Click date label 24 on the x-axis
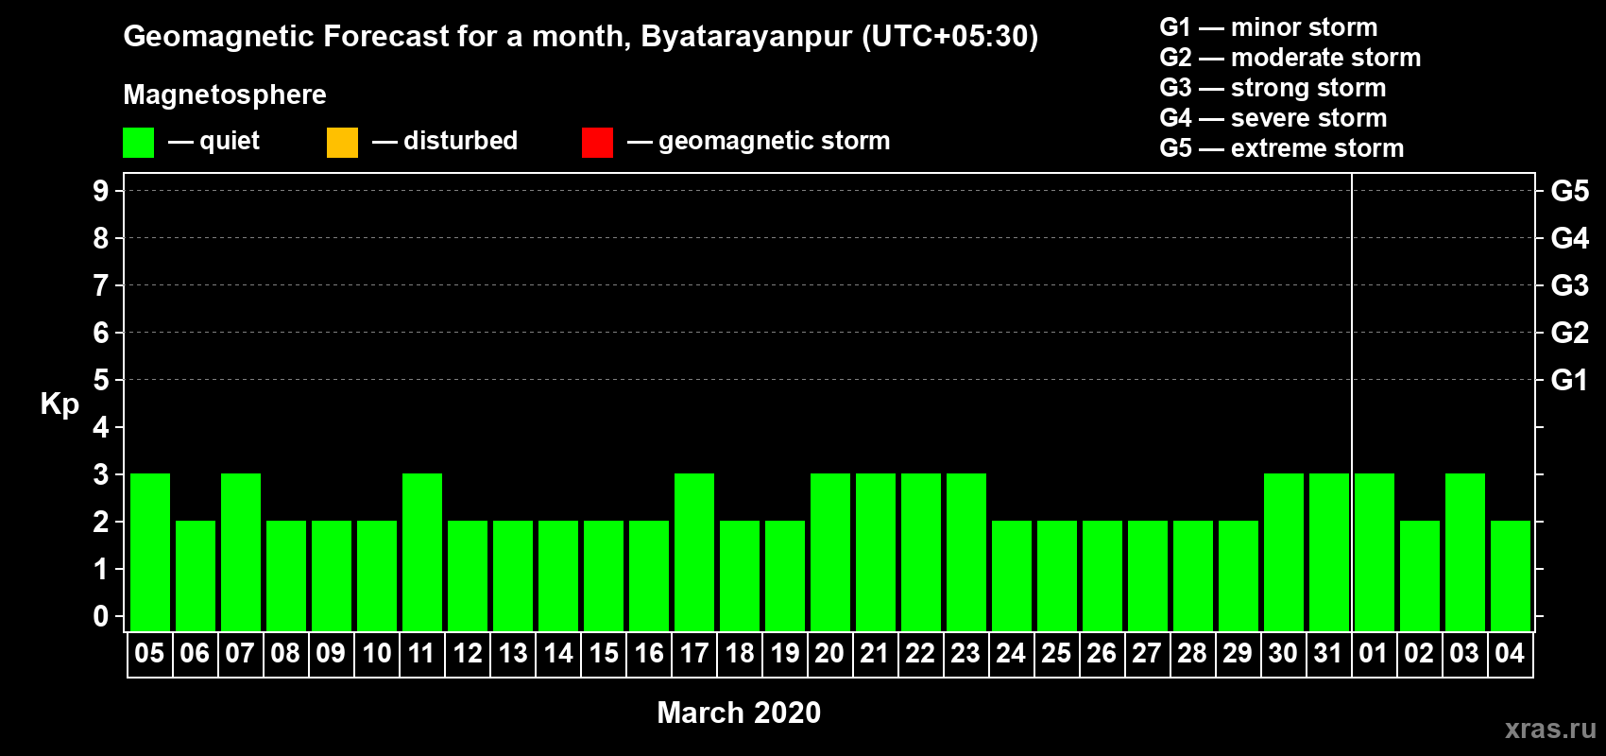The width and height of the screenshot is (1606, 756). click(1011, 654)
